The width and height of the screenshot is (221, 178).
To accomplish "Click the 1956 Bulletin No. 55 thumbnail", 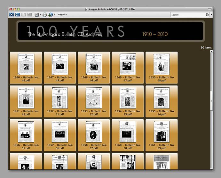I will [x=26, y=132].
